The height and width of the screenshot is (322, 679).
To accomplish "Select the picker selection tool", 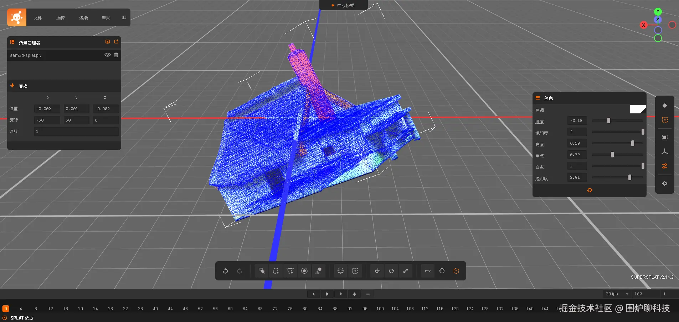I will tap(262, 271).
